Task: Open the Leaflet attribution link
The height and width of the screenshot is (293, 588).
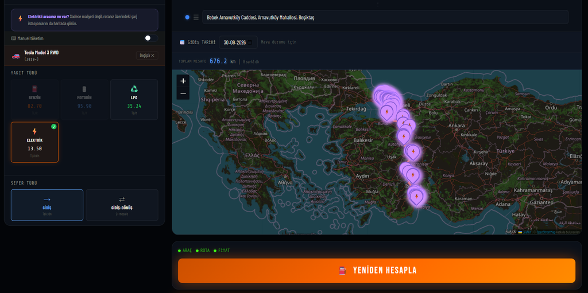Action: (x=525, y=232)
